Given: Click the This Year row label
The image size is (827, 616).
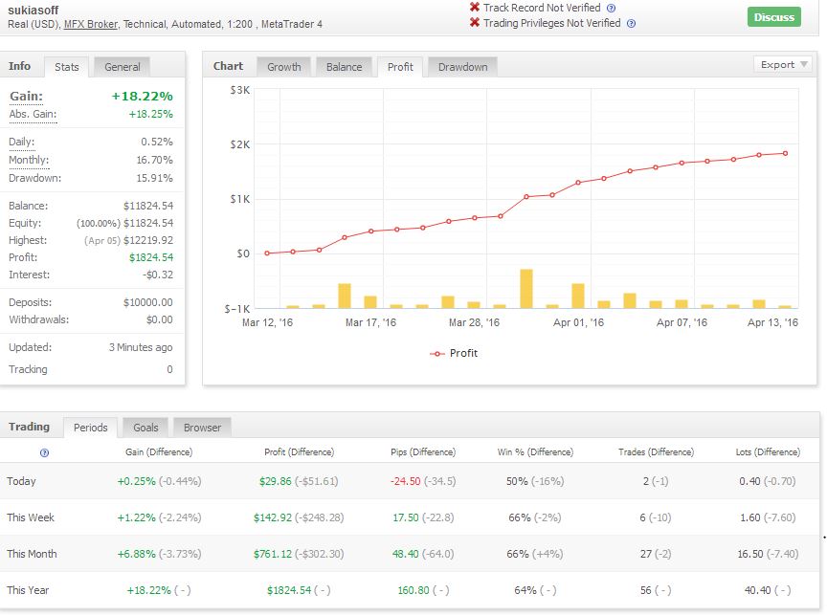Looking at the screenshot, I should (x=28, y=590).
